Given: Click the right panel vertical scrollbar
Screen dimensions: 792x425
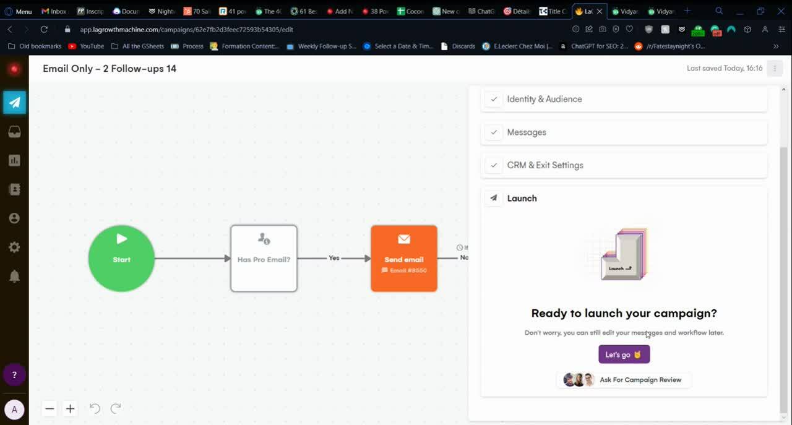Looking at the screenshot, I should pyautogui.click(x=784, y=247).
